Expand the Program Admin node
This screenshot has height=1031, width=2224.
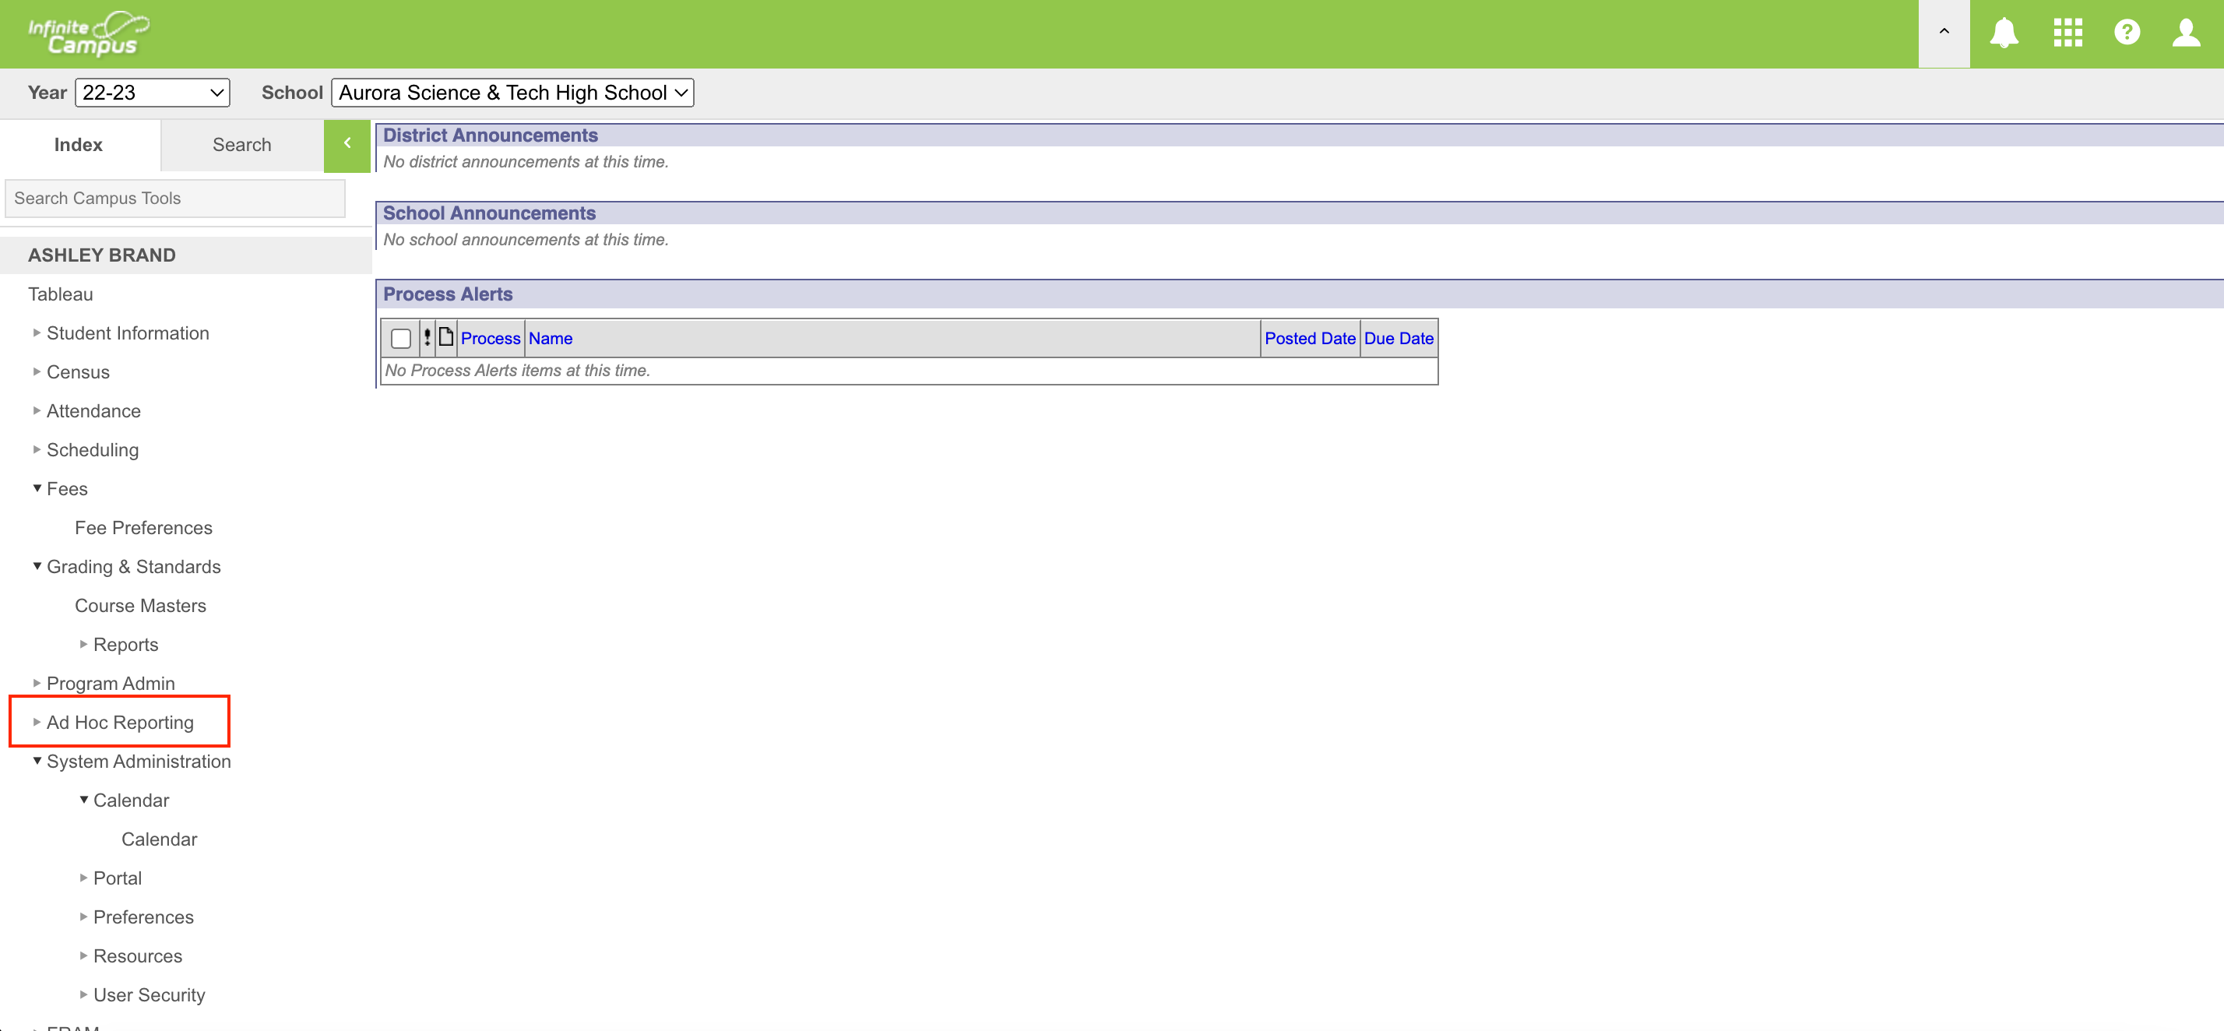[x=37, y=683]
